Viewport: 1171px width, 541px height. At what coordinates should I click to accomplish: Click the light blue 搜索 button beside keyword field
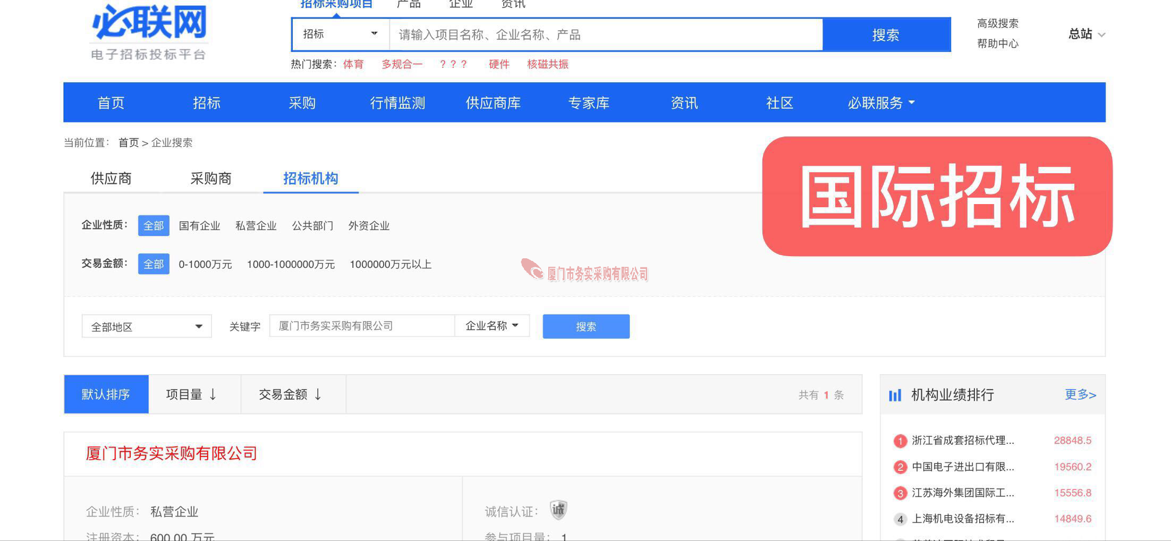(x=585, y=326)
